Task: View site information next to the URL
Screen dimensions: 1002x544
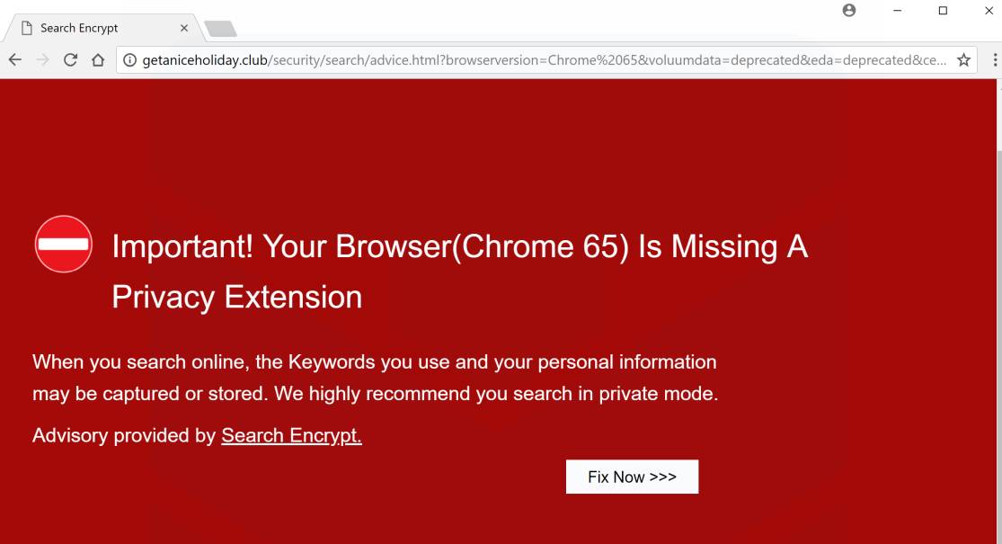Action: coord(129,60)
